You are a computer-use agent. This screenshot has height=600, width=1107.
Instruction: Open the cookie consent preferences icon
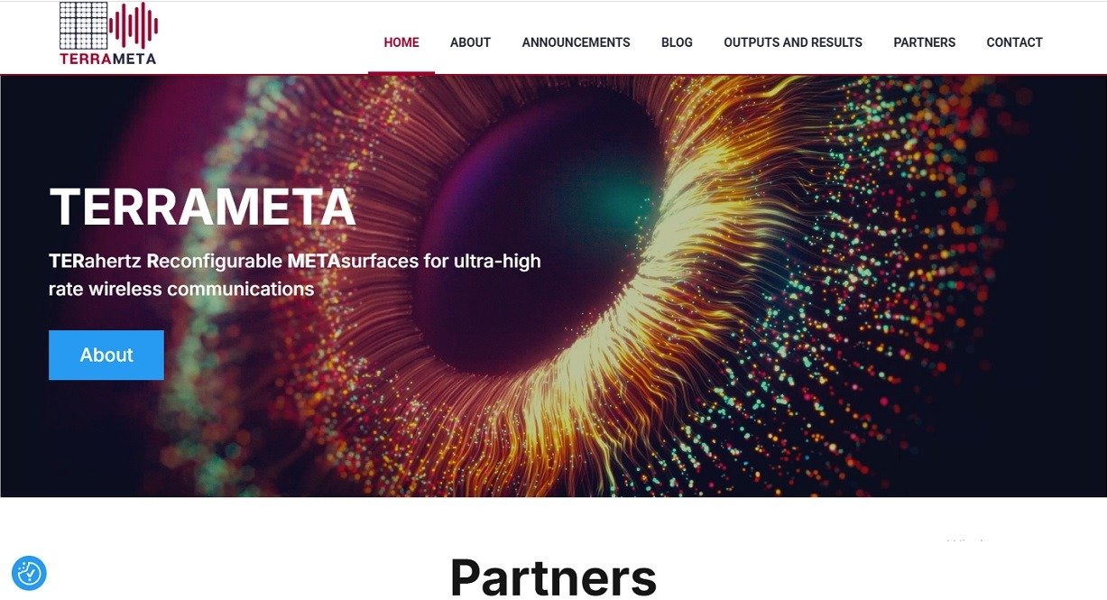(x=29, y=573)
